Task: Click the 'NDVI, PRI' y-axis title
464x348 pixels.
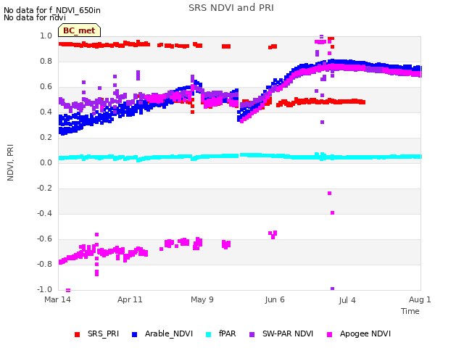Action: 10,162
